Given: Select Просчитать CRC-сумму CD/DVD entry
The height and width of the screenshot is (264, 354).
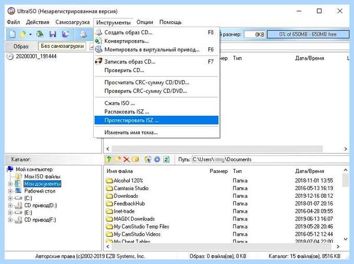Looking at the screenshot, I should coord(156,83).
